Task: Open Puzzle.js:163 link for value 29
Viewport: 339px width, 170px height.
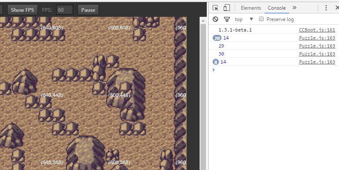Action: tap(317, 46)
